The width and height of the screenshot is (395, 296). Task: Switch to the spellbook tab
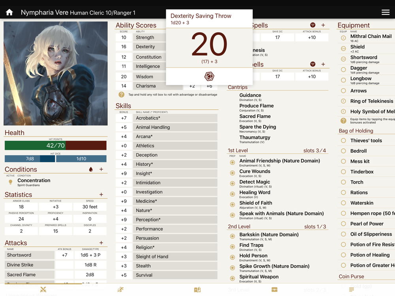click(x=197, y=289)
